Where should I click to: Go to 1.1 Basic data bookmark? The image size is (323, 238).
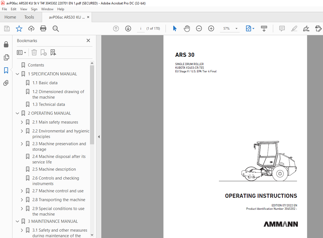45,83
